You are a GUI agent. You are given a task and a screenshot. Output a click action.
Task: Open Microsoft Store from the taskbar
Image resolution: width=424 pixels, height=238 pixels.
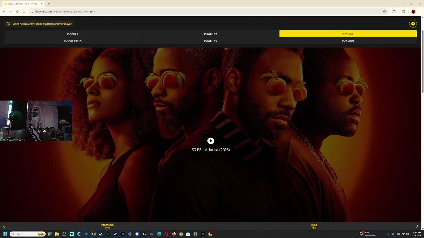[188, 234]
